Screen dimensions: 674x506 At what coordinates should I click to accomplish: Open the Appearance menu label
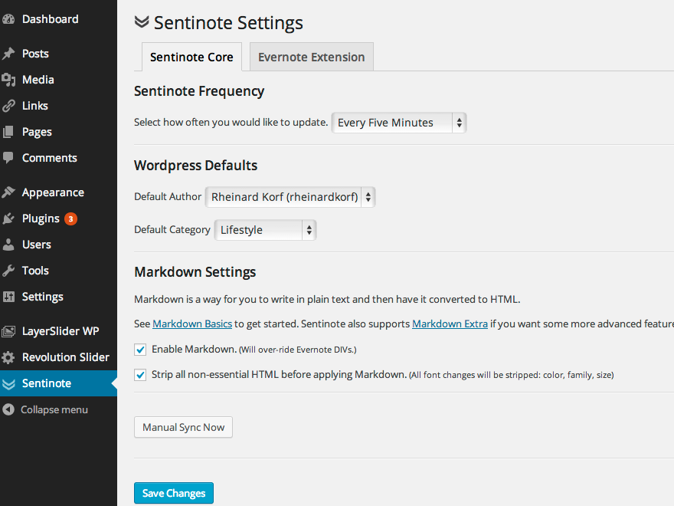point(53,192)
